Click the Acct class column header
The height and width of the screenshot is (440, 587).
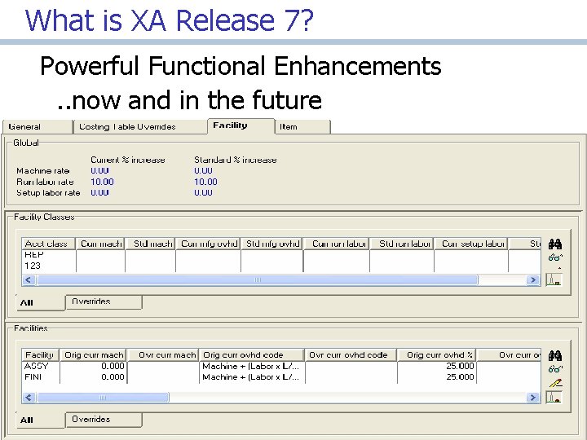49,244
